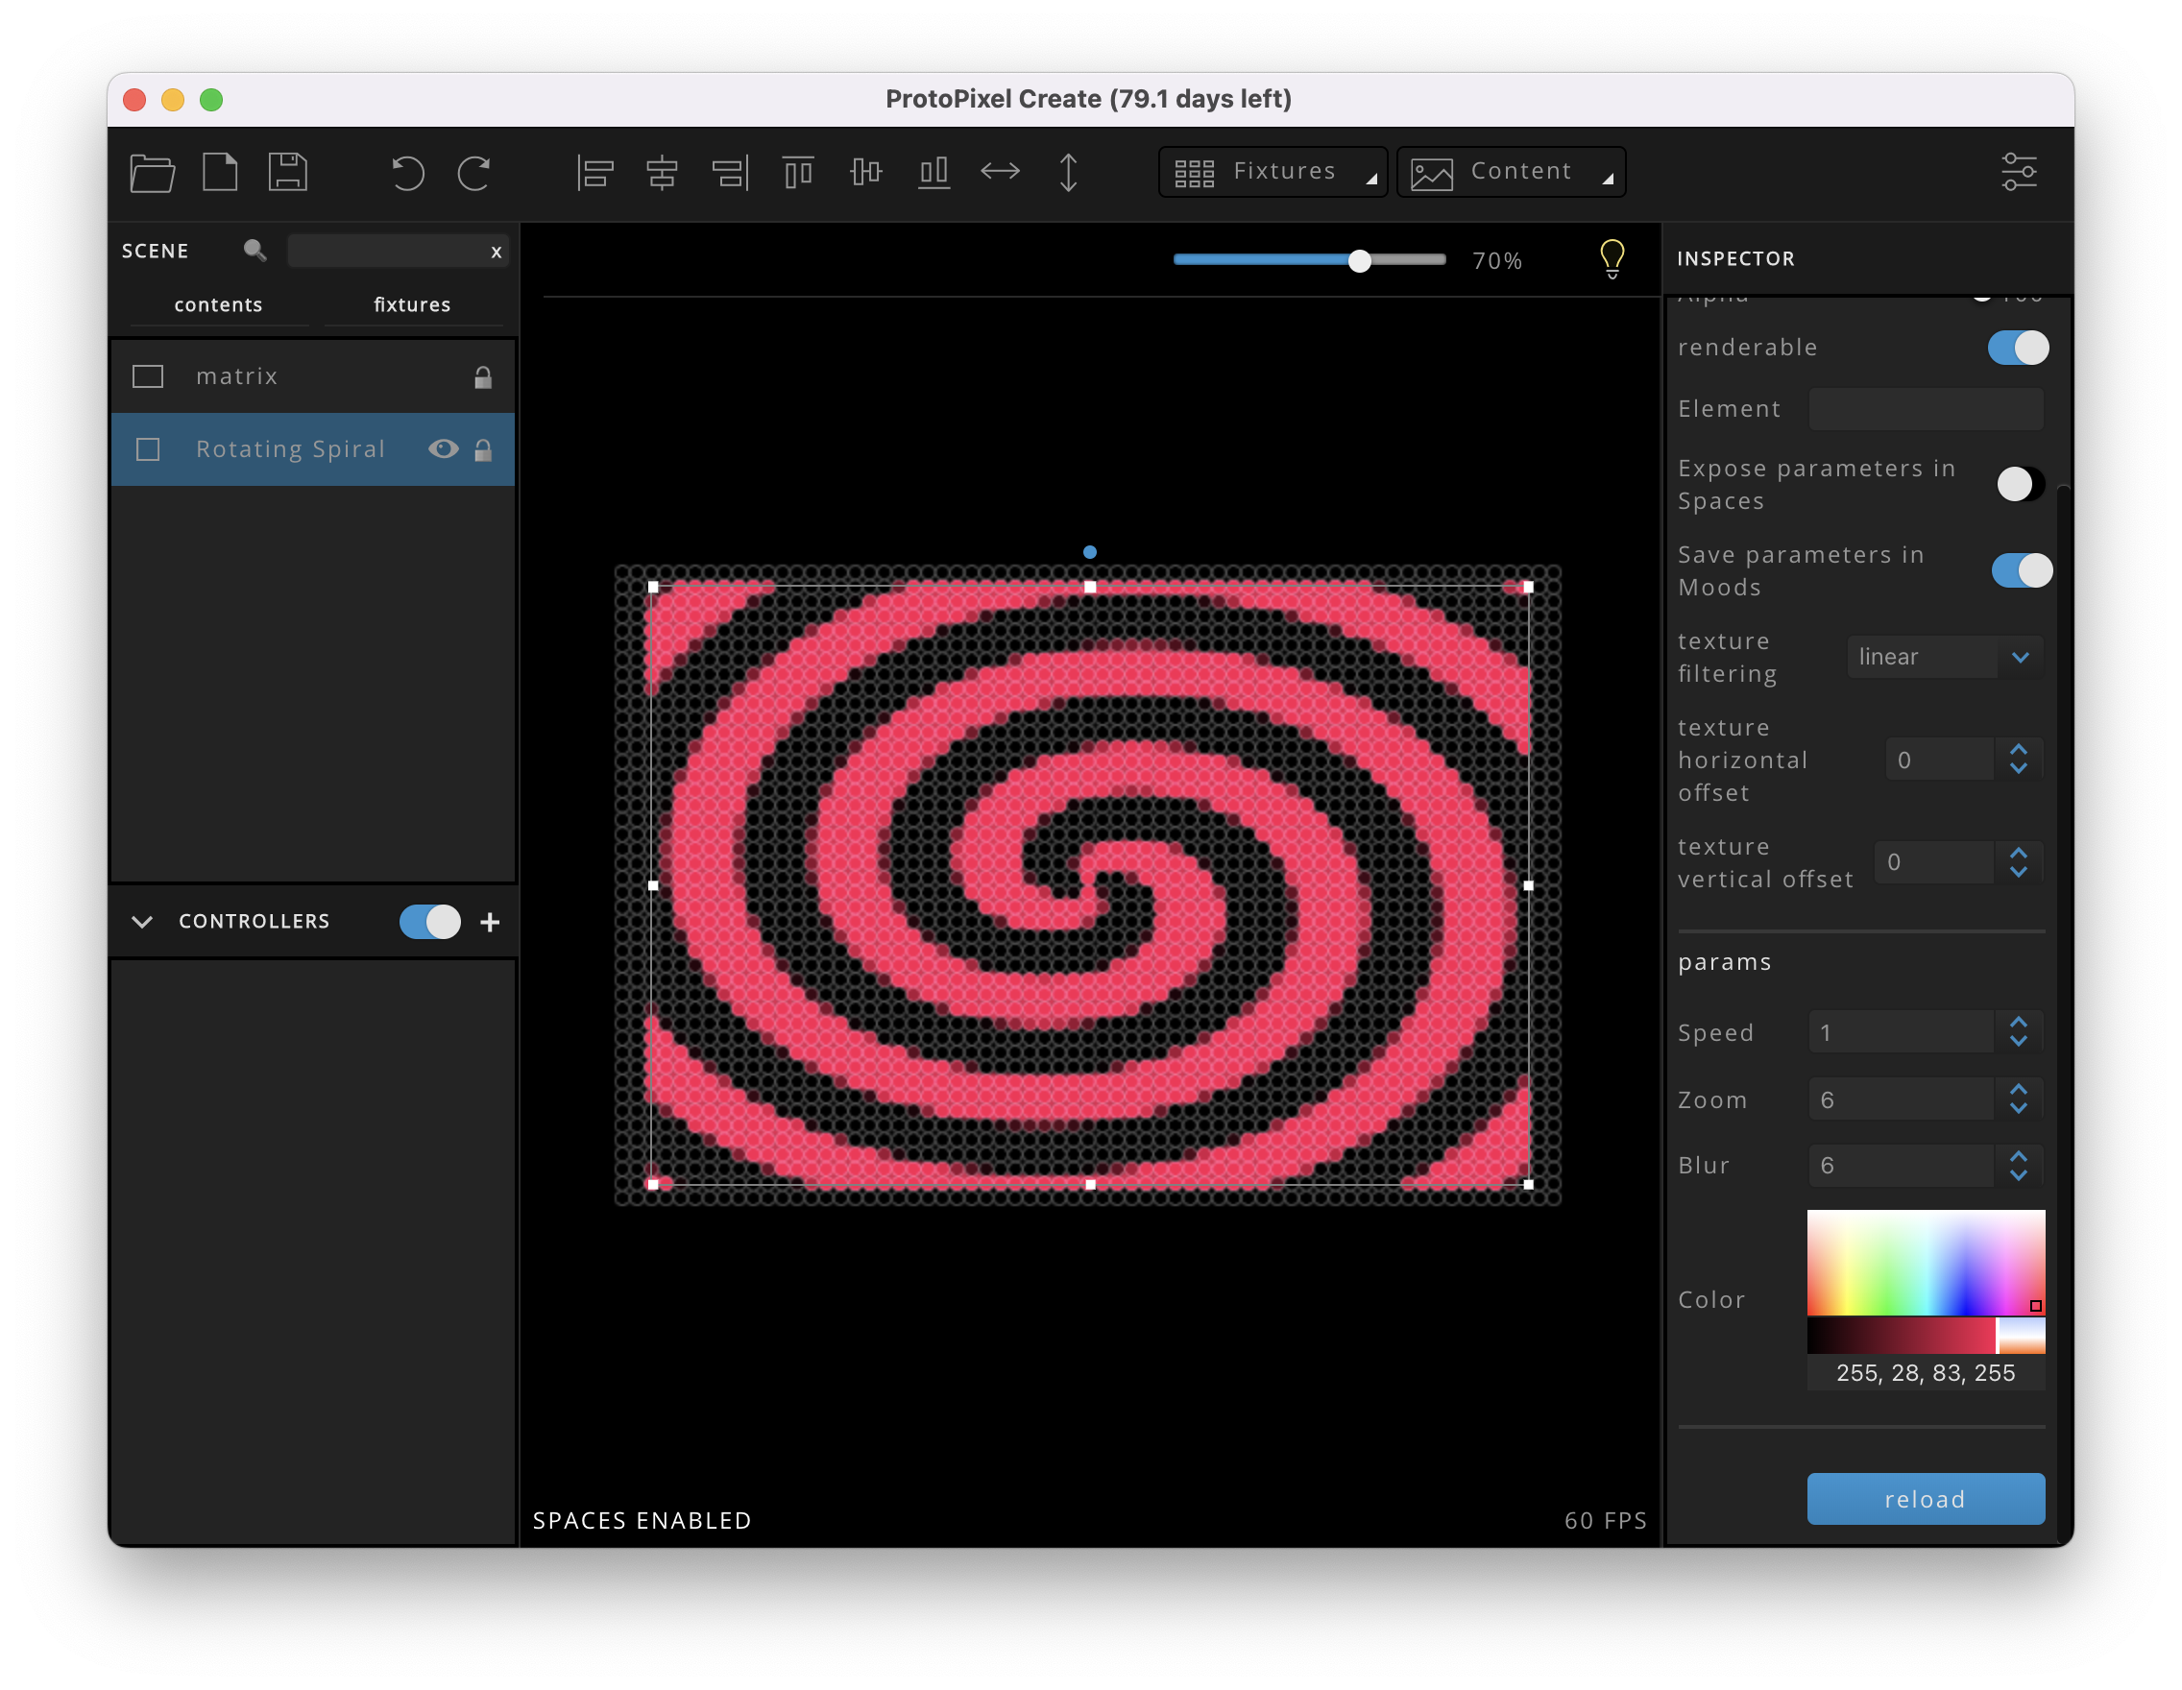Click the texture horizontal offset field
Screen dimensions: 2182x1690
point(1938,760)
